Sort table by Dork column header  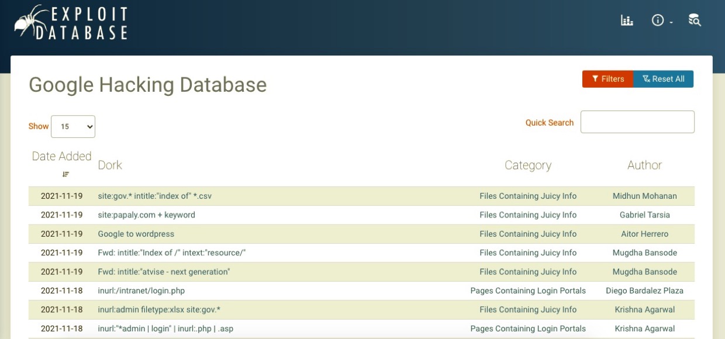pos(110,165)
